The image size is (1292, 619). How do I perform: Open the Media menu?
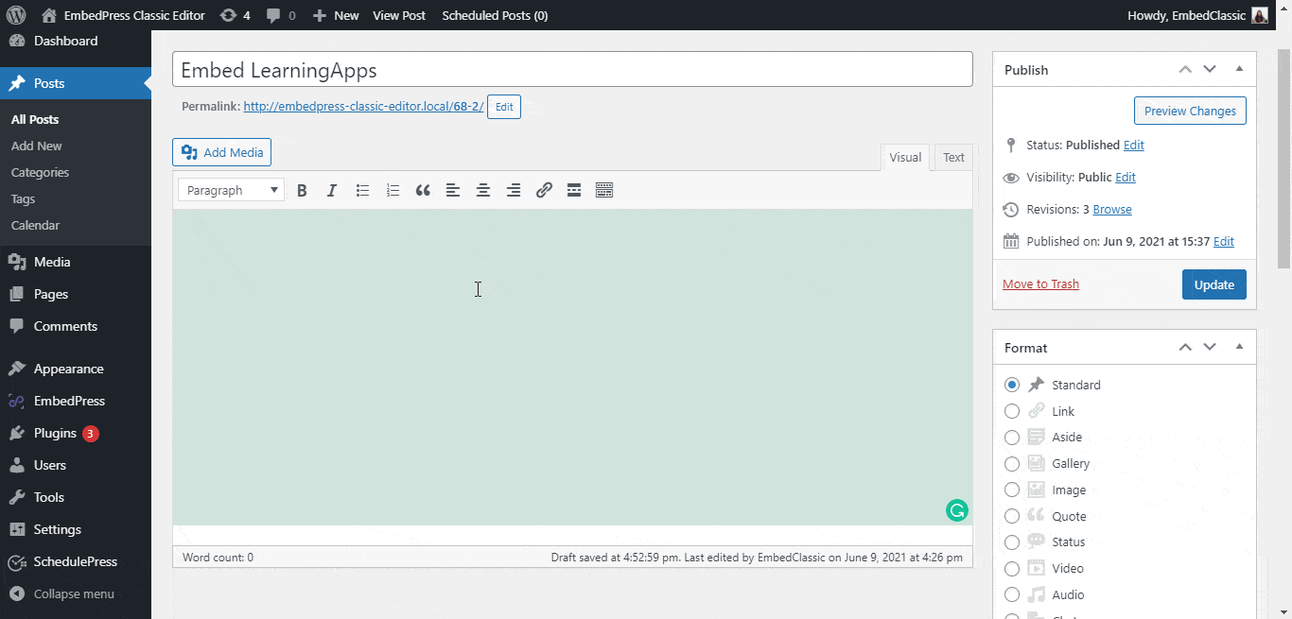click(76, 262)
